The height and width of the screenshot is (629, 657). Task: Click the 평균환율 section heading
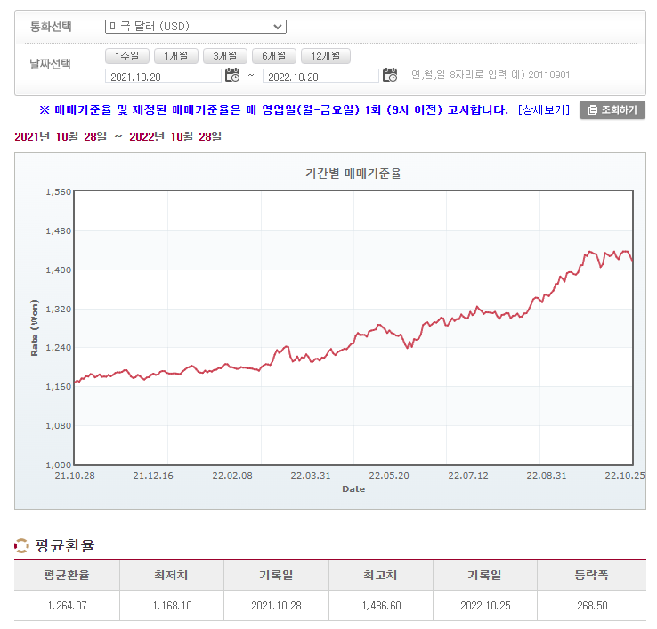click(64, 545)
